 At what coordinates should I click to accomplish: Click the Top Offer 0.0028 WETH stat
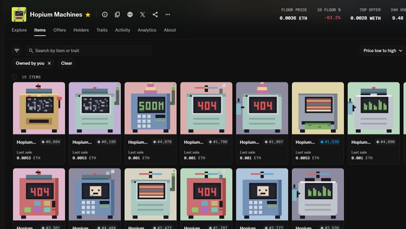(365, 14)
